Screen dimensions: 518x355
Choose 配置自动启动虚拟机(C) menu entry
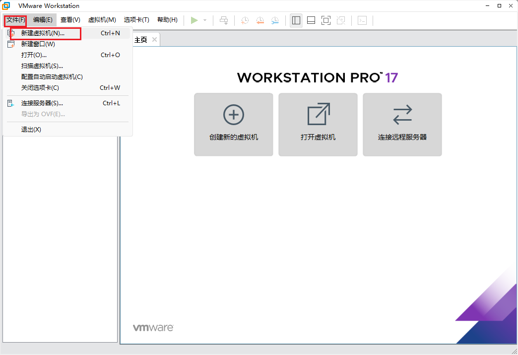click(67, 76)
